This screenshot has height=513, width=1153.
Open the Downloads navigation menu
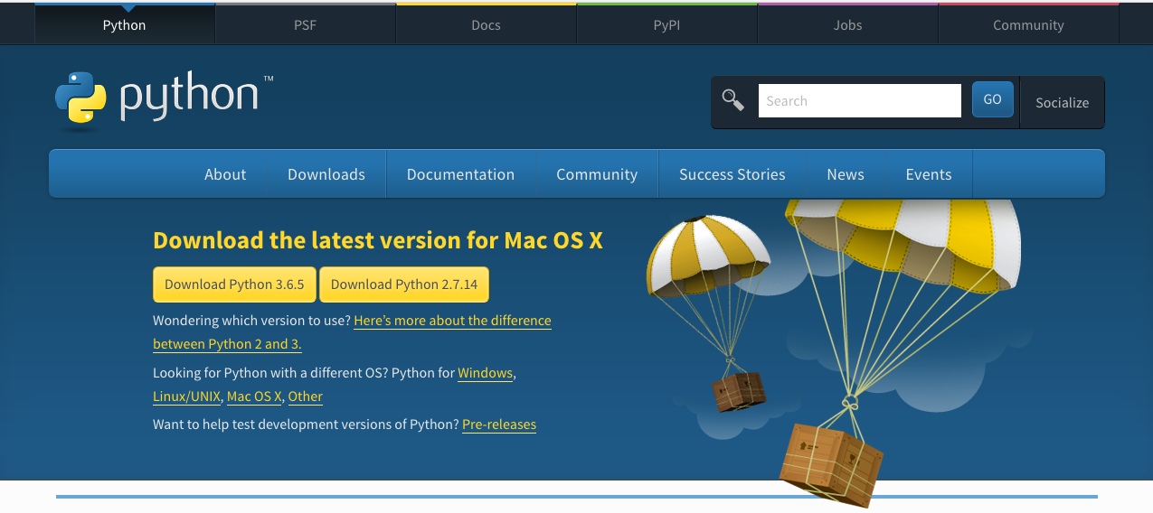coord(326,174)
